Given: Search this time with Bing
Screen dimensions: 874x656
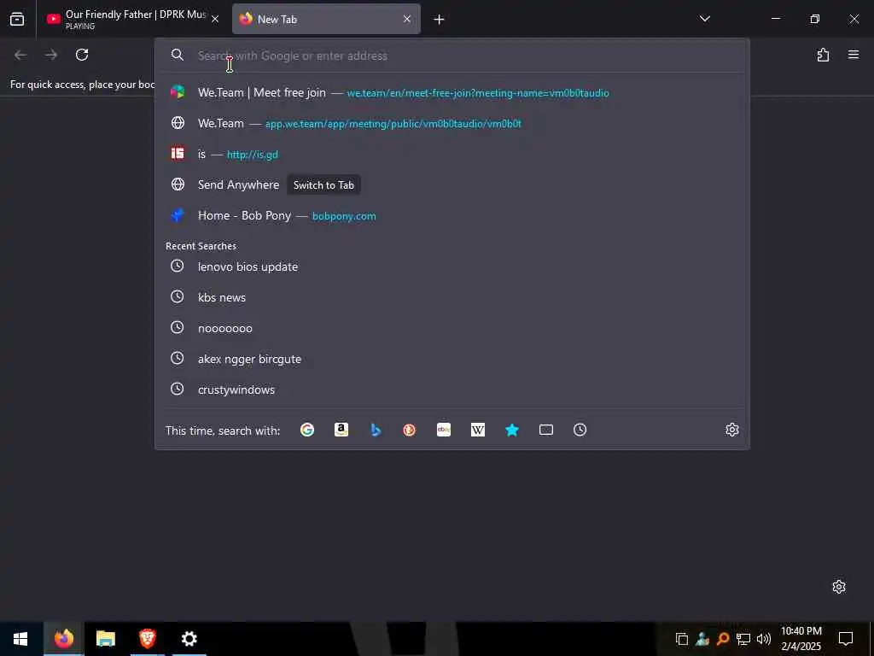Looking at the screenshot, I should 376,430.
